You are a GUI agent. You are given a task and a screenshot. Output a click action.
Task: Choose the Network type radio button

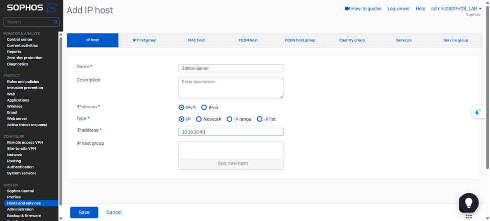pos(199,119)
